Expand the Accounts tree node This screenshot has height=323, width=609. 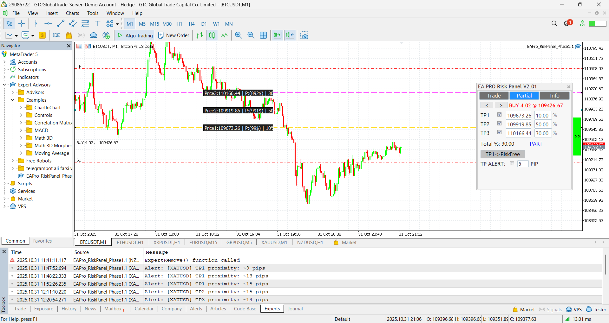[4, 62]
